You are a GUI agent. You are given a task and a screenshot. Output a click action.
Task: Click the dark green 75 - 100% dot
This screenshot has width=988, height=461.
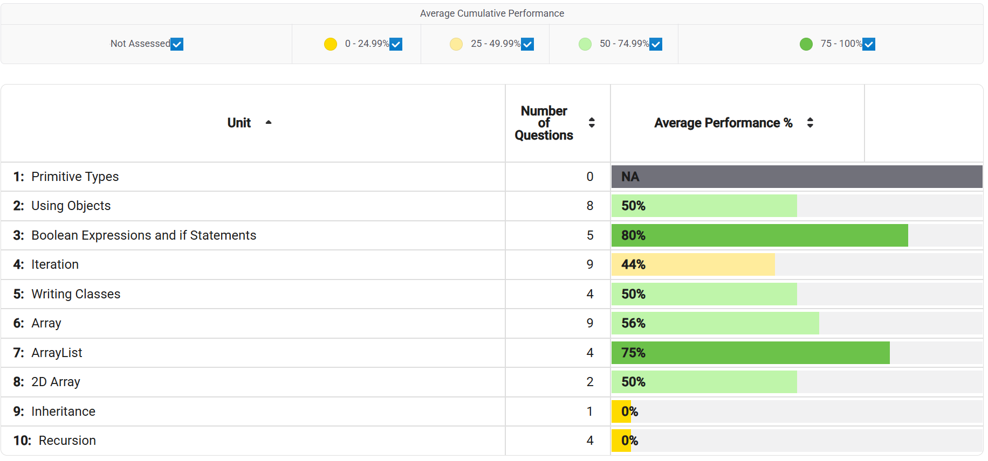(x=806, y=44)
